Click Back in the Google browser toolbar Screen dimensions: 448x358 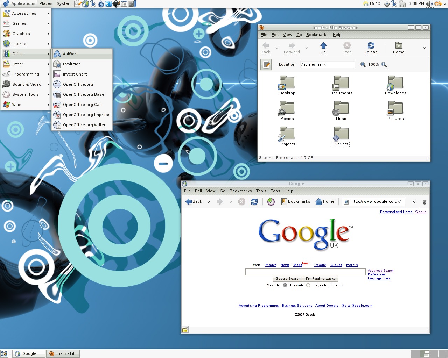coord(194,201)
